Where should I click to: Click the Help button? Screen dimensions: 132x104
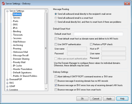tap(122, 99)
